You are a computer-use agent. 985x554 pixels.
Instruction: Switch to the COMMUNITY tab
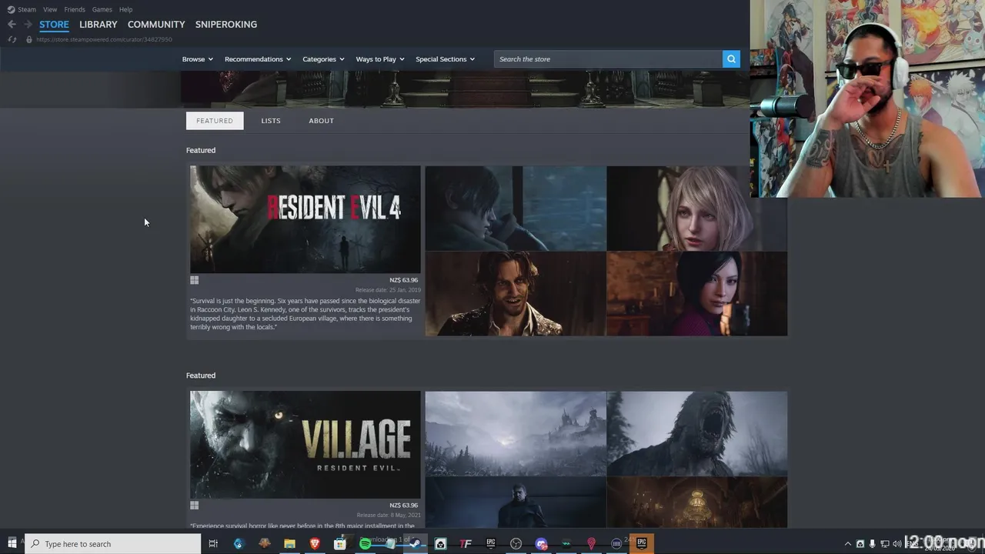click(x=156, y=25)
